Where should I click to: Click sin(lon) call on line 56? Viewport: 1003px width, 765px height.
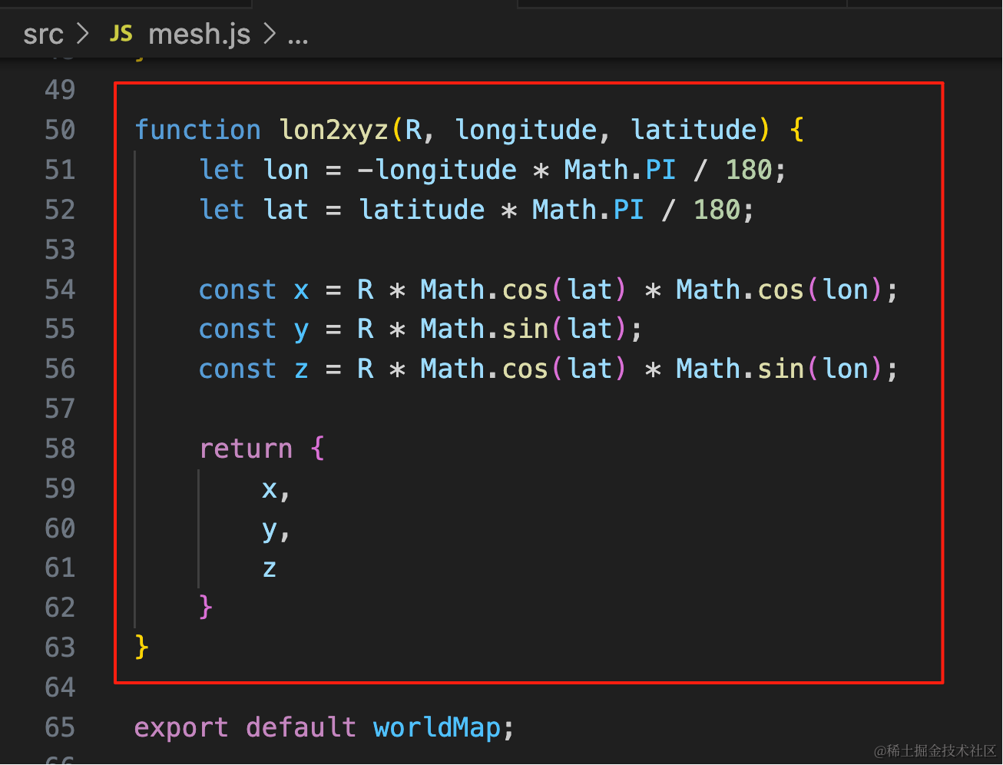(x=819, y=369)
